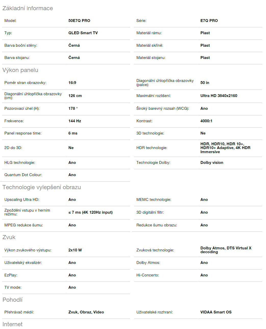Click the Kontrast value 4000:1
This screenshot has height=329, width=266.
(206, 121)
